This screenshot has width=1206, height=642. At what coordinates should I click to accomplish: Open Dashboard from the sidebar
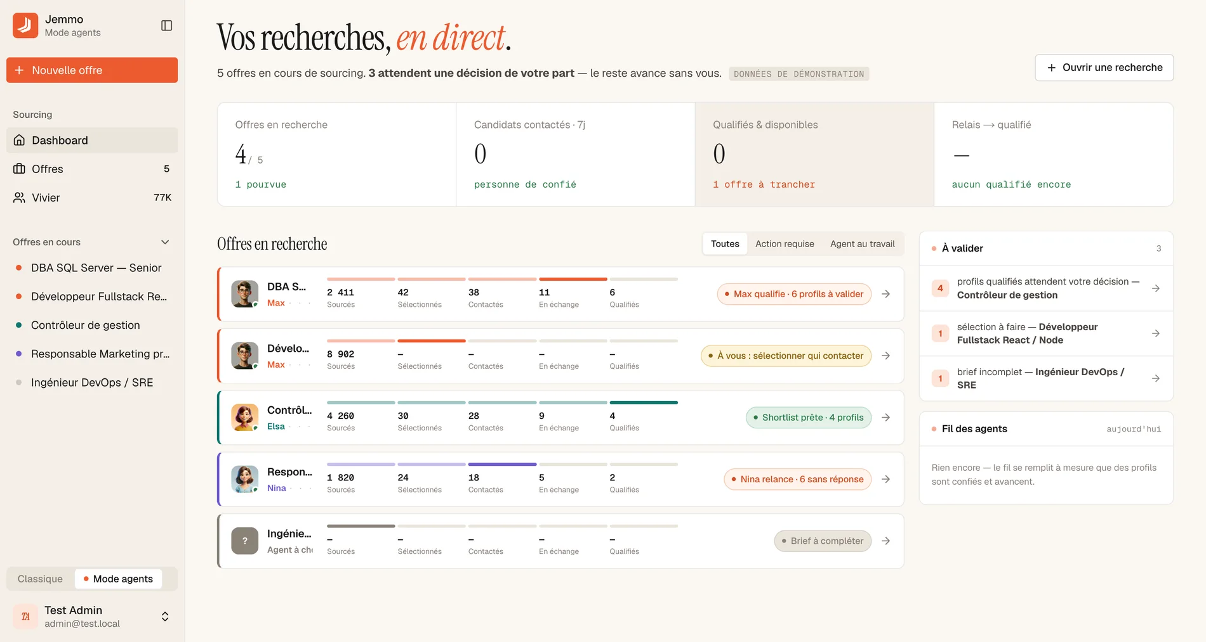click(92, 140)
